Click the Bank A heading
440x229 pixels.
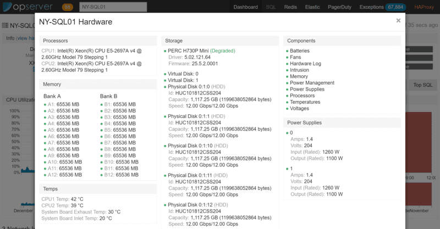[x=52, y=96]
